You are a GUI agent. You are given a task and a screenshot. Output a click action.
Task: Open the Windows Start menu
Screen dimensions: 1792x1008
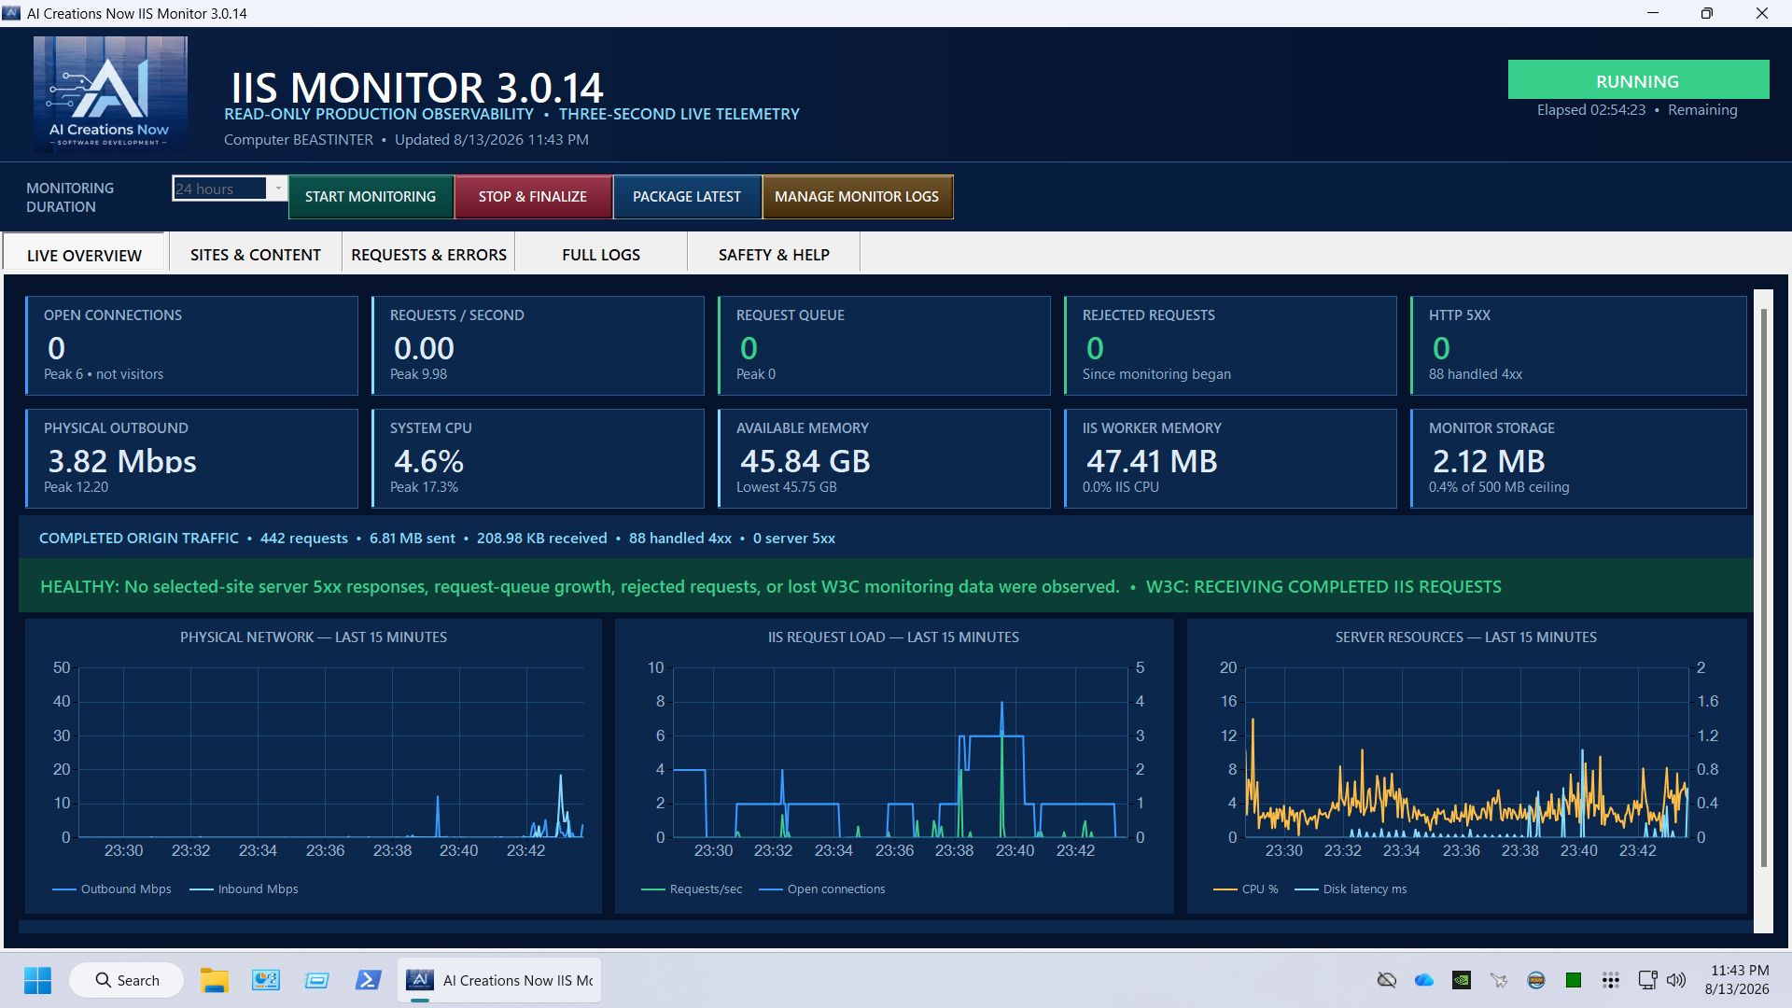click(38, 980)
